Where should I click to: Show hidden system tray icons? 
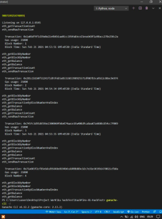[121, 217]
